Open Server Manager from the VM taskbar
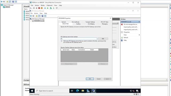Viewport: 171px width, 96px height. (88, 91)
